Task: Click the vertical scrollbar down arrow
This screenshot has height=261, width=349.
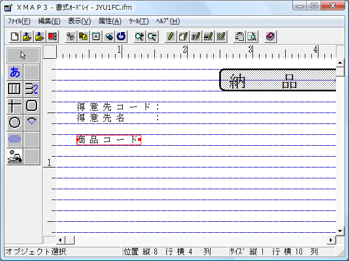Action: [x=340, y=231]
